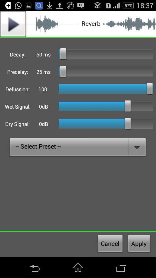Tap the battery 57% indicator

[128, 6]
